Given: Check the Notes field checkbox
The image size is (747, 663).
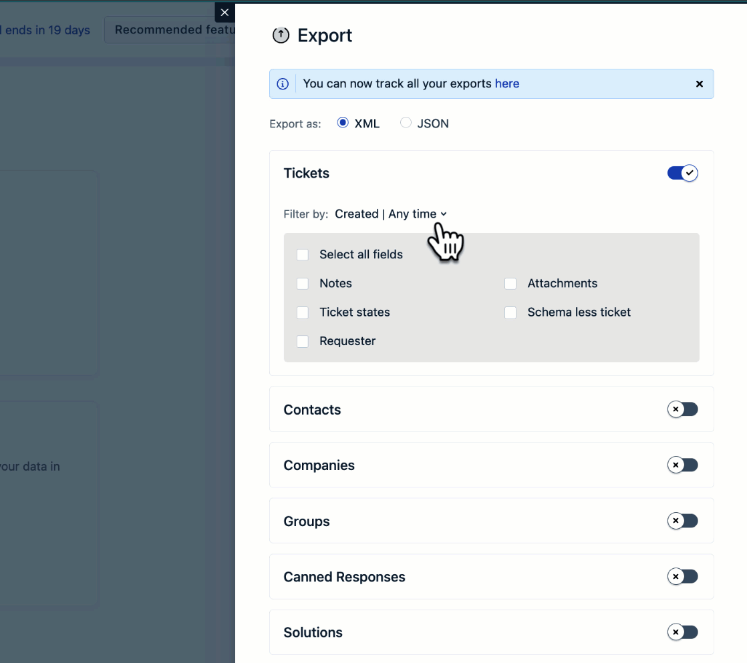Looking at the screenshot, I should tap(303, 284).
